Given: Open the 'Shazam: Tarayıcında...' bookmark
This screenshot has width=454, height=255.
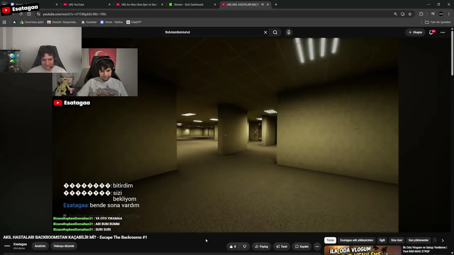Looking at the screenshot, I should [x=62, y=22].
